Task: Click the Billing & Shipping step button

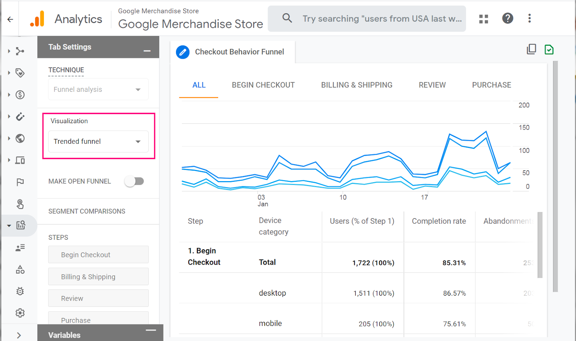Action: (x=98, y=277)
